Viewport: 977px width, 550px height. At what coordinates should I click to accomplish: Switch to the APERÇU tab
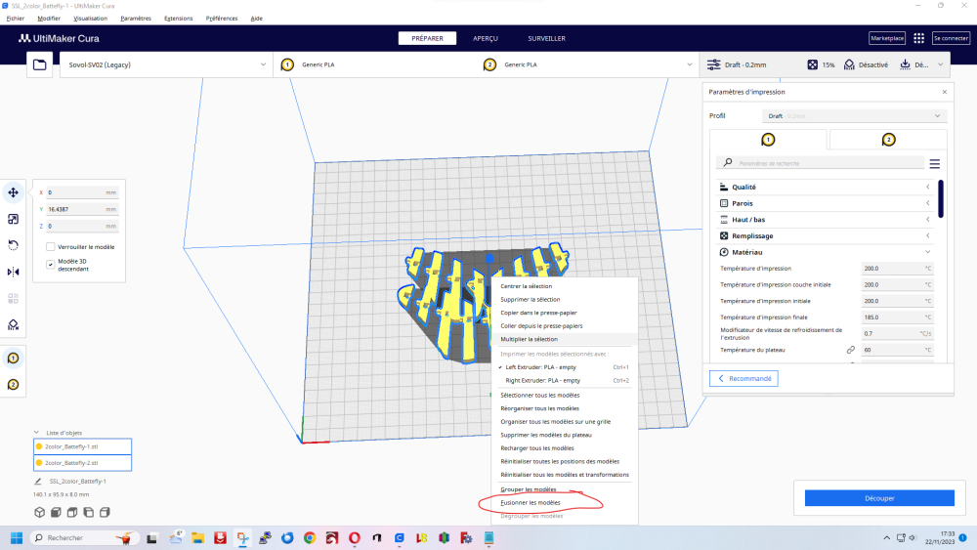(486, 39)
